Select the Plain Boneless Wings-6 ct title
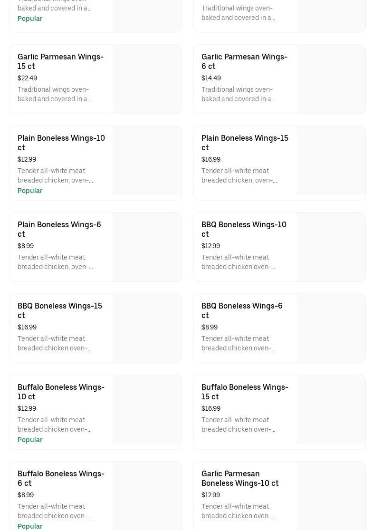 [x=59, y=229]
